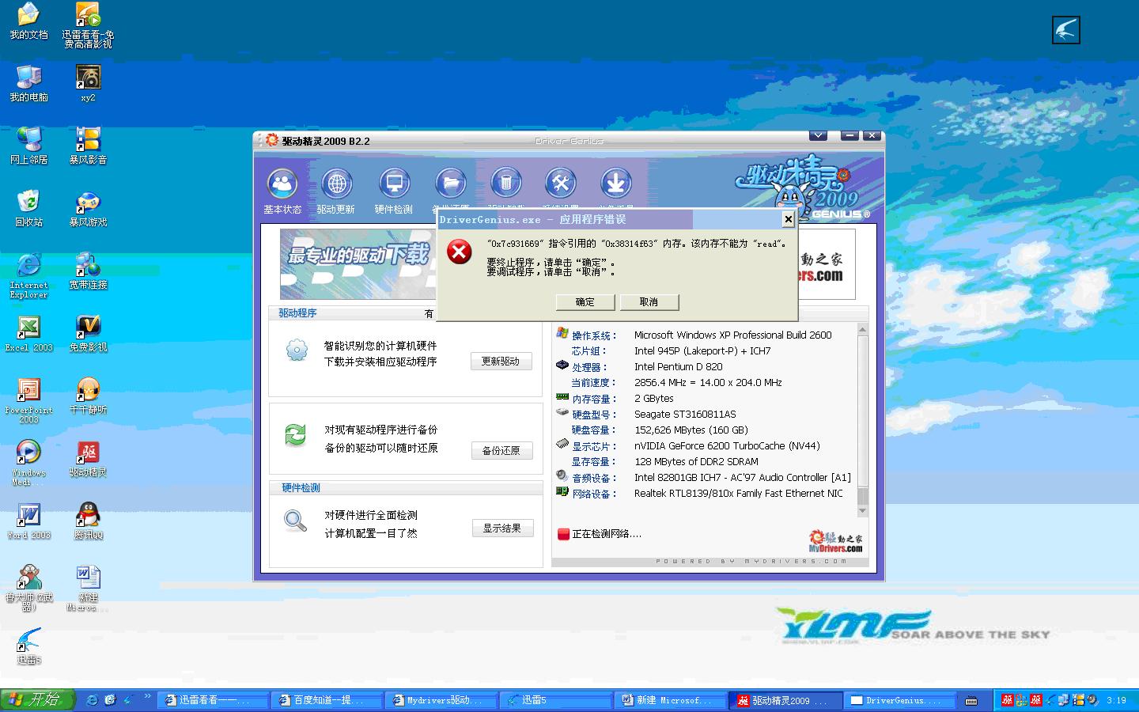Click the 更新驱动 button

pyautogui.click(x=501, y=361)
